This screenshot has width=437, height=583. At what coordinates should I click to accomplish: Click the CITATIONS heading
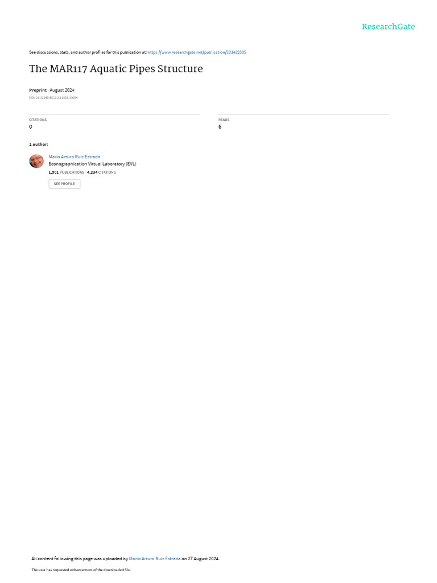click(38, 120)
